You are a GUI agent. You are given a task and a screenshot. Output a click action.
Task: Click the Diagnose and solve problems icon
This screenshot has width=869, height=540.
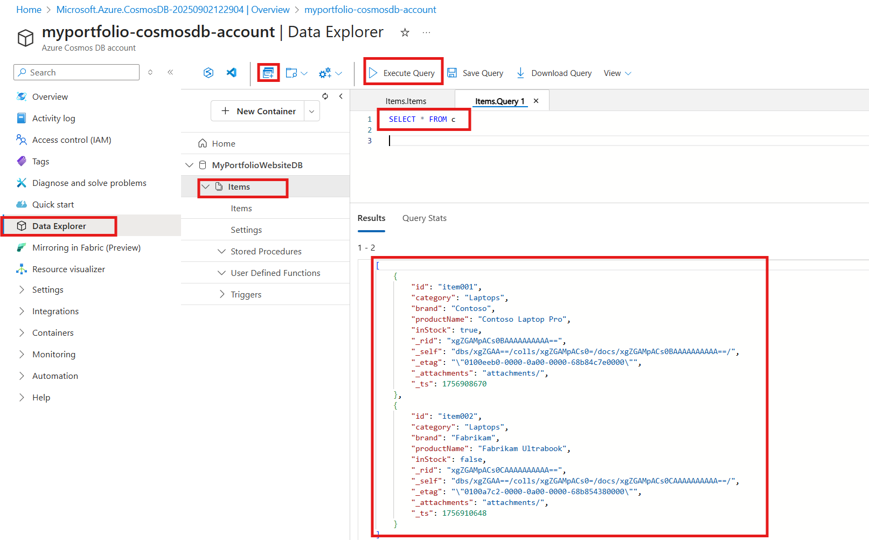[x=22, y=183]
